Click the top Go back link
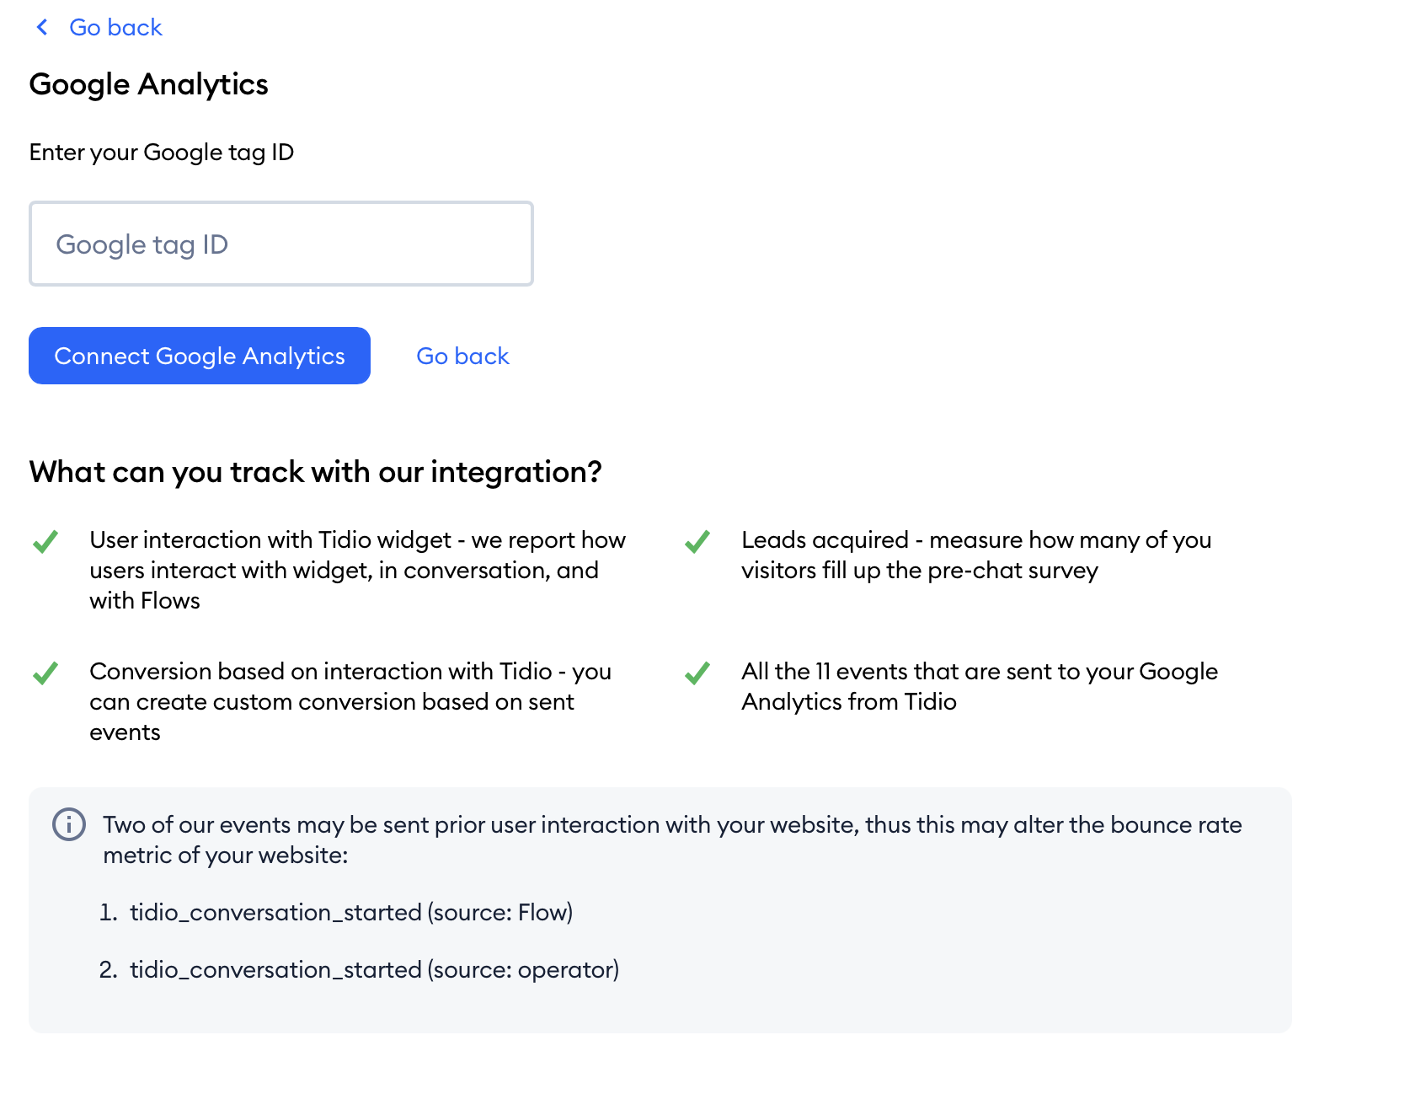This screenshot has height=1094, width=1405. (x=115, y=27)
